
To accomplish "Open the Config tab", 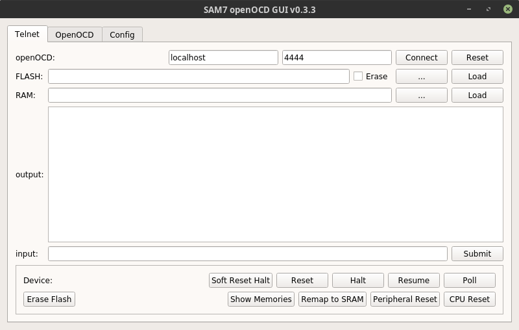I will tap(122, 35).
